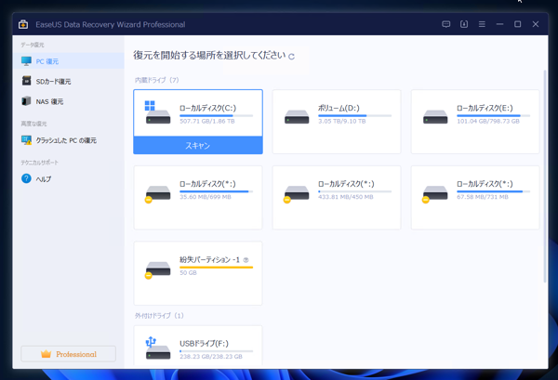Open クラッシュした PC の復元

coord(68,140)
